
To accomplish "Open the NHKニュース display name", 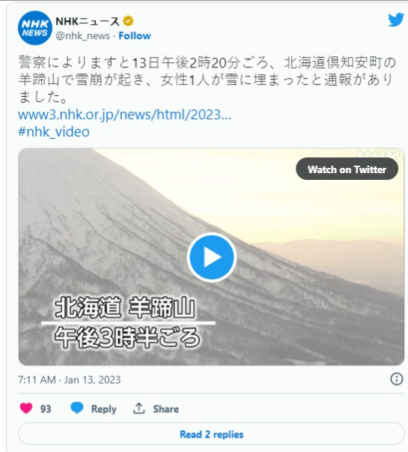I will (x=88, y=21).
